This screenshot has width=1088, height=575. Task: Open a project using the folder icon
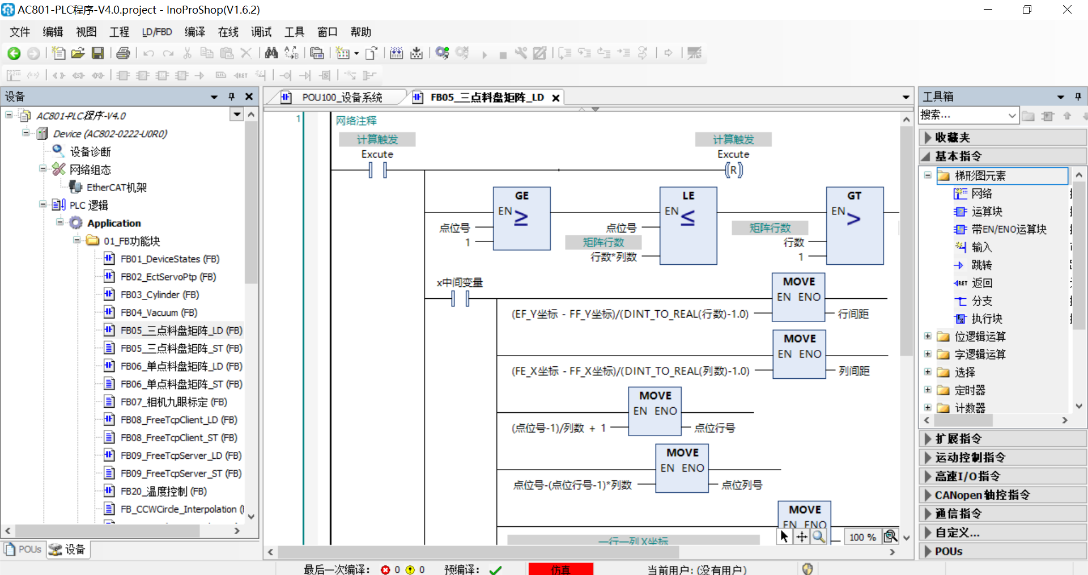tap(78, 53)
